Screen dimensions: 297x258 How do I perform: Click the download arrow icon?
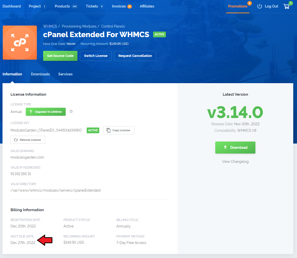[225, 147]
